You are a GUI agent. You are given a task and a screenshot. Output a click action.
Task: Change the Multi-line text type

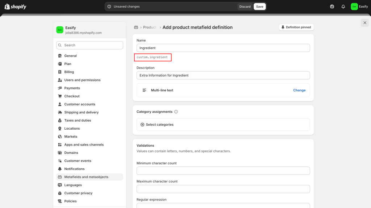click(299, 90)
